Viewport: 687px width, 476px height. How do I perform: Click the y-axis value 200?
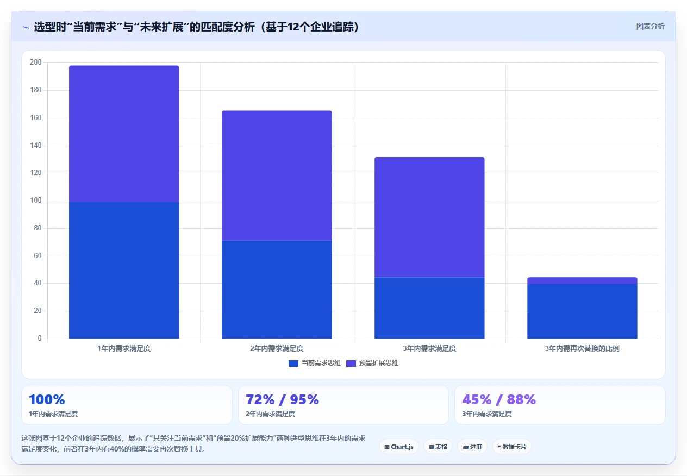pos(36,62)
